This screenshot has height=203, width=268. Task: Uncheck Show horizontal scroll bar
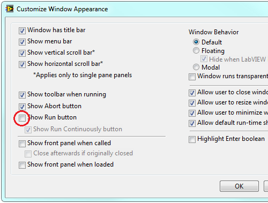coord(22,64)
